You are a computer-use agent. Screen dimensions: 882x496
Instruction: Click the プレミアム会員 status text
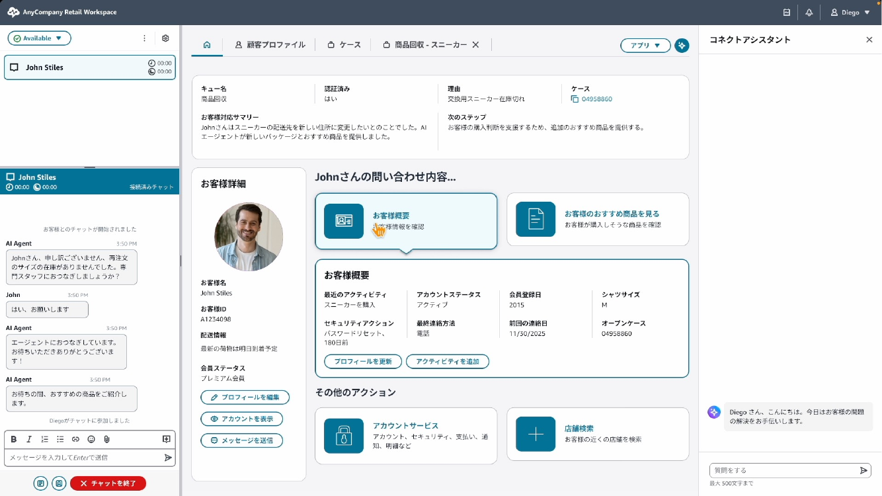point(223,378)
